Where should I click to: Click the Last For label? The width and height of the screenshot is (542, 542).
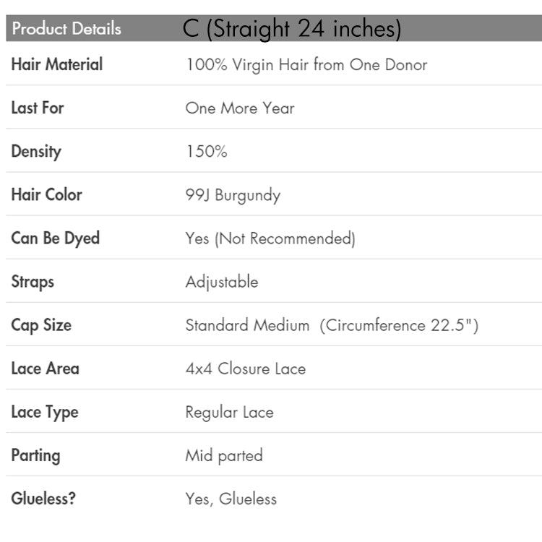coord(38,108)
